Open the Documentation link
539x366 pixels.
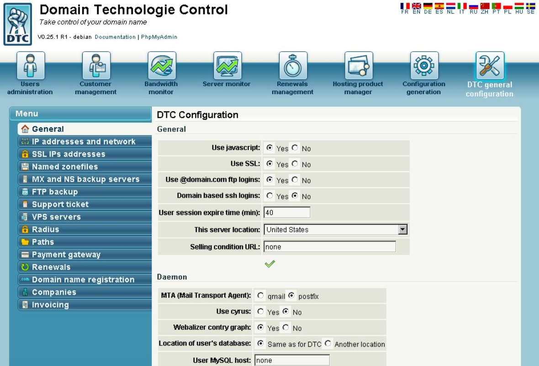tap(115, 37)
